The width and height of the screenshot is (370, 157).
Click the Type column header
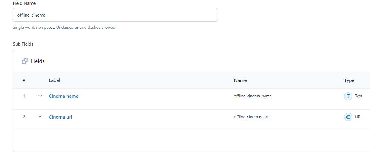tap(349, 80)
